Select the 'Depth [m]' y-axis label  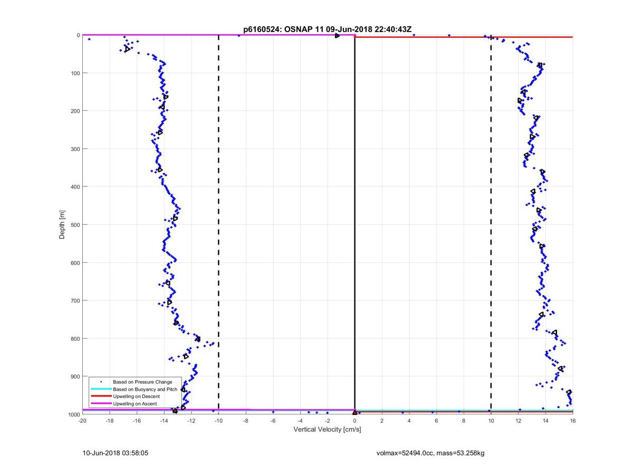[62, 224]
